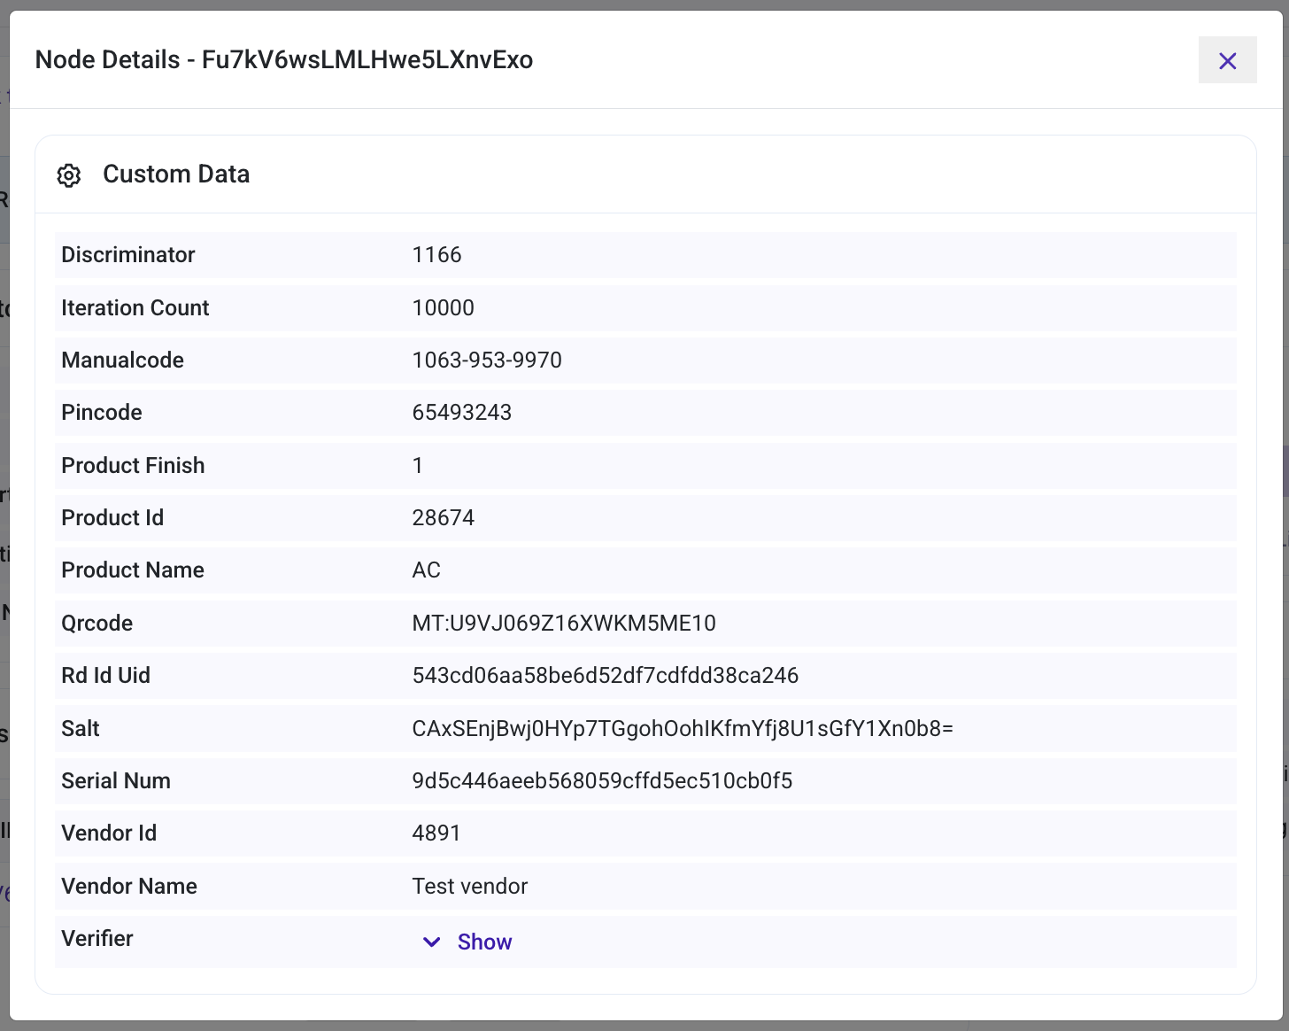Click the Custom Data settings gear icon
The width and height of the screenshot is (1289, 1031).
coord(69,175)
